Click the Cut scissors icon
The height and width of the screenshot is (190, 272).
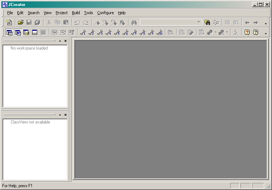tap(49, 23)
